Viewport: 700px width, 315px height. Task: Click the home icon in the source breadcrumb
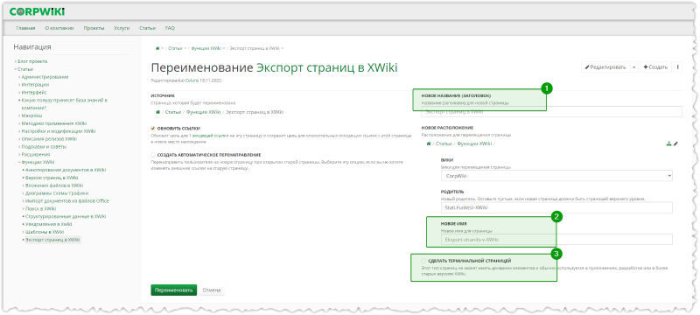point(158,112)
